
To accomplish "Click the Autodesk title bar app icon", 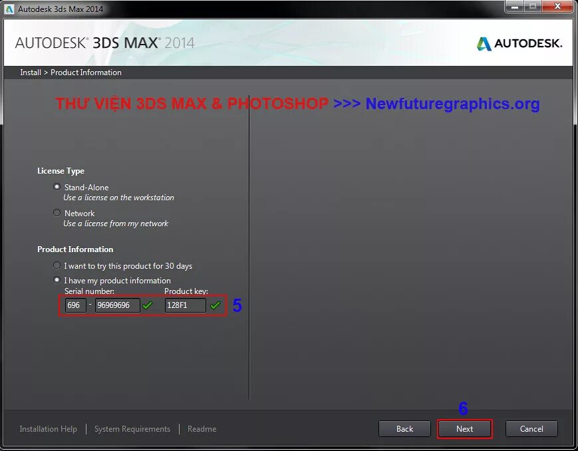I will 9,9.
